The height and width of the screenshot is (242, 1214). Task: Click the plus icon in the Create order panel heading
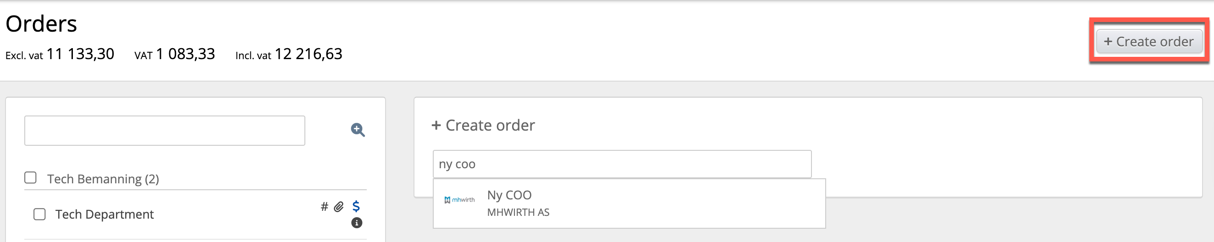pos(436,125)
